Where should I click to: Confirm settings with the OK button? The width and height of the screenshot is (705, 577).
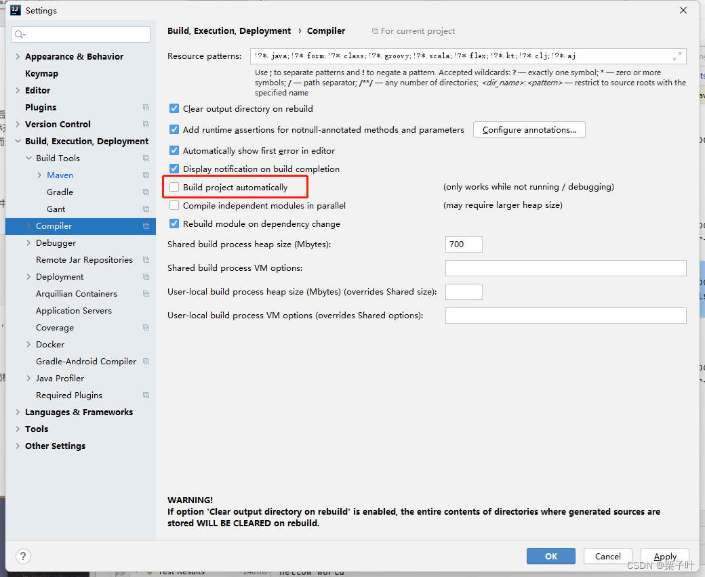(x=551, y=557)
